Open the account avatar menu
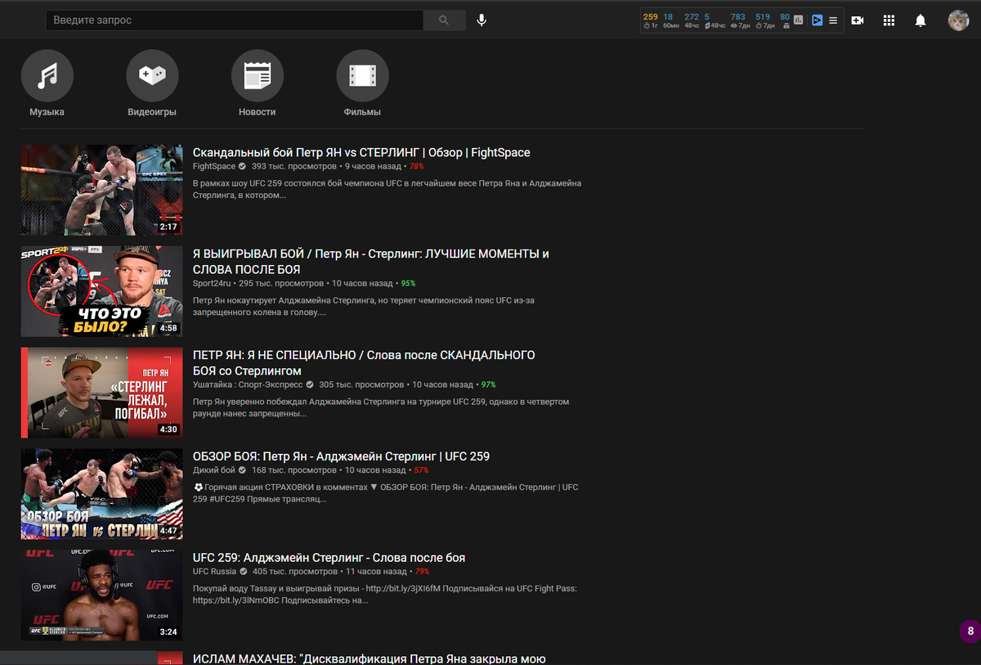The image size is (981, 665). [958, 20]
